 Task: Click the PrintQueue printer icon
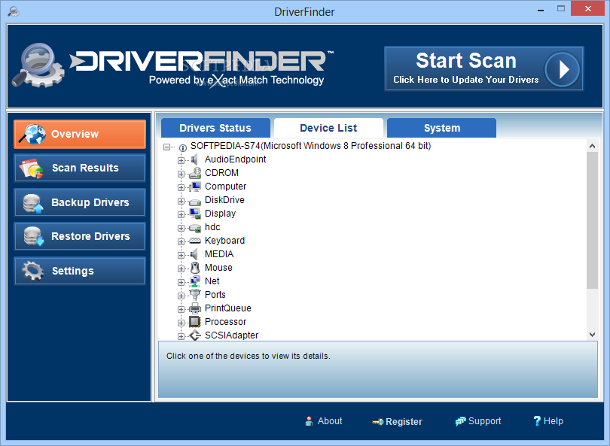(x=195, y=308)
